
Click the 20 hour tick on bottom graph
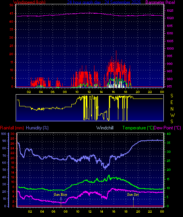click(138, 212)
